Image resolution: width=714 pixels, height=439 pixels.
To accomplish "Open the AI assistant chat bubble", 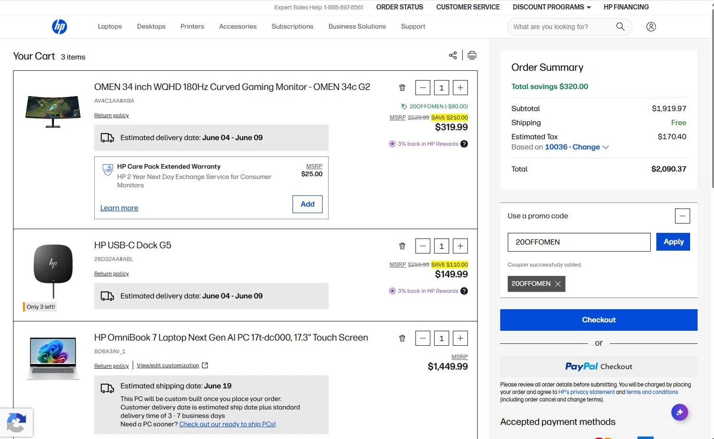I will [x=680, y=412].
